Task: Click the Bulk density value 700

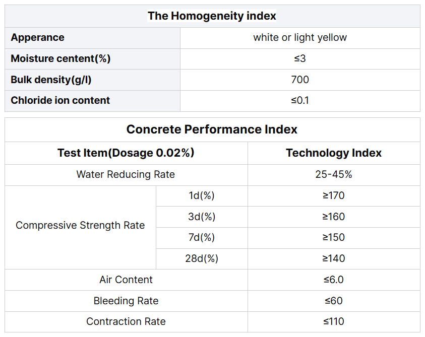Action: [x=300, y=80]
